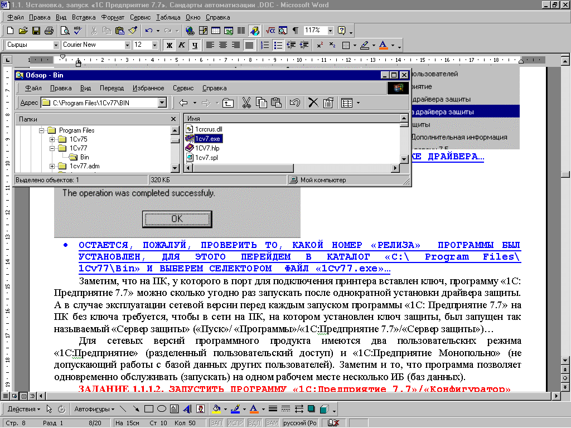Open font color dropdown arrow

point(393,45)
